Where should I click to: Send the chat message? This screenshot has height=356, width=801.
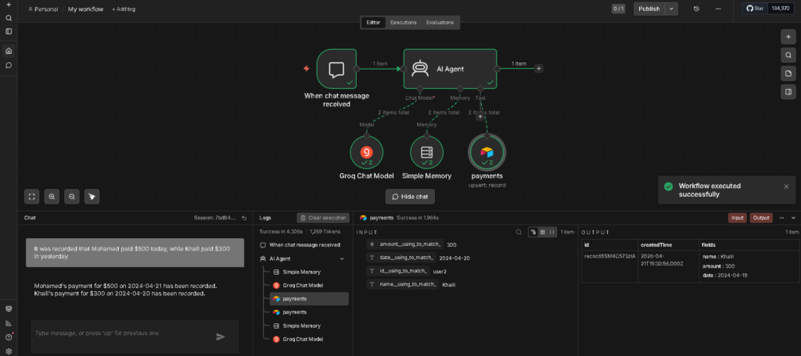[x=221, y=336]
